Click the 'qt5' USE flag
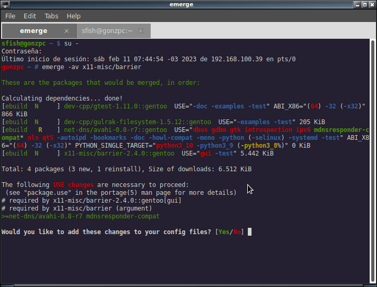 [x=48, y=138]
